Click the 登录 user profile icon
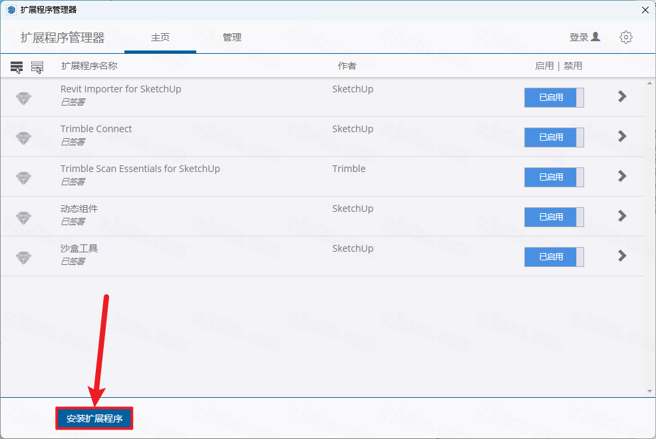The image size is (656, 439). tap(595, 37)
